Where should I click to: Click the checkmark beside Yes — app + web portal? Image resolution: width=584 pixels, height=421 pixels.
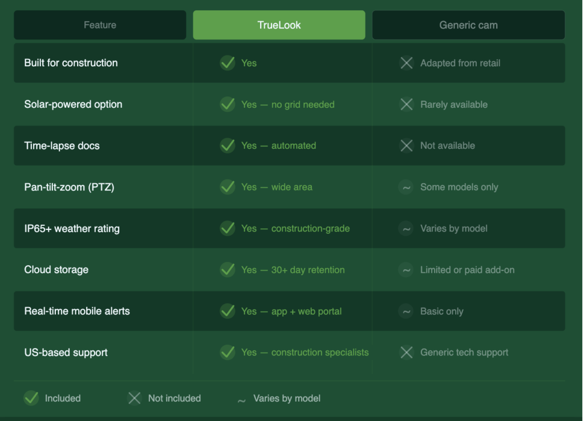click(x=228, y=311)
